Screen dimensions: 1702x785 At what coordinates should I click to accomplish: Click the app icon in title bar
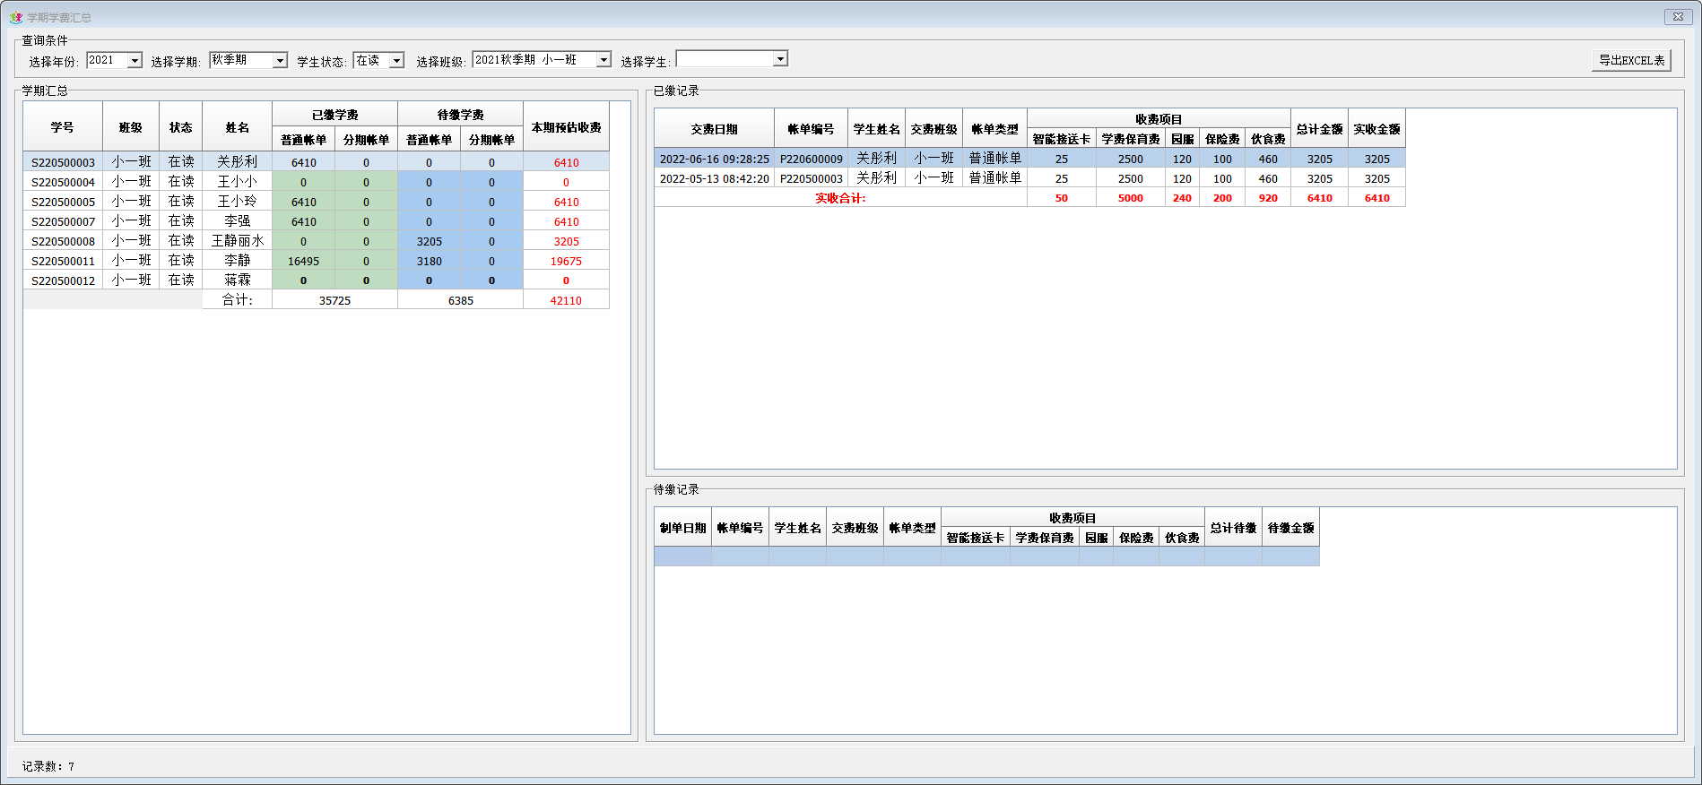point(15,17)
